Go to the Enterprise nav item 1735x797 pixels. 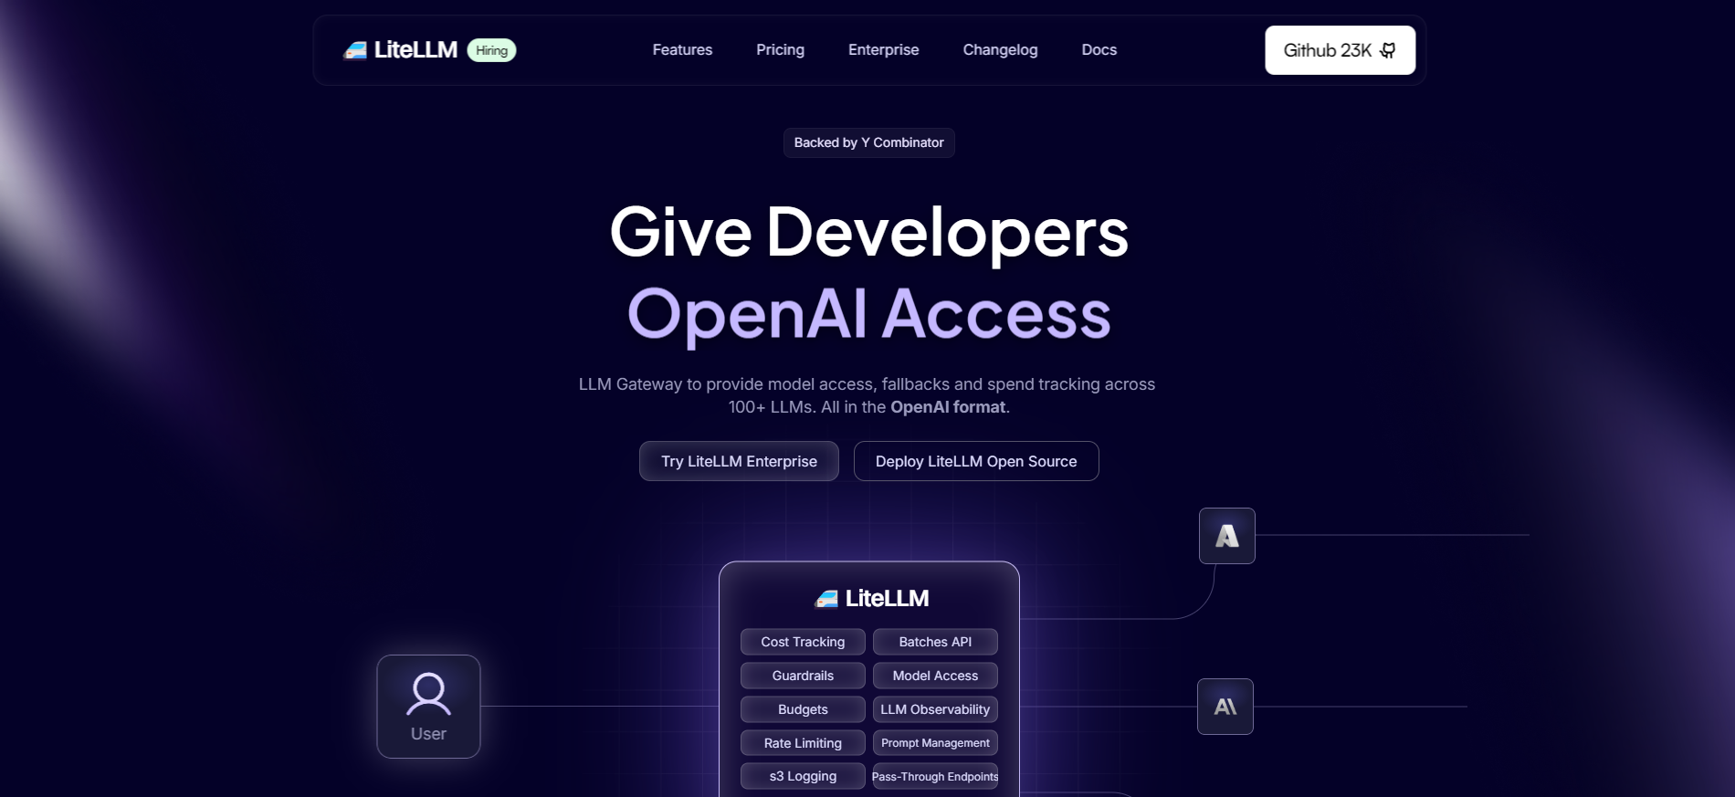(883, 50)
